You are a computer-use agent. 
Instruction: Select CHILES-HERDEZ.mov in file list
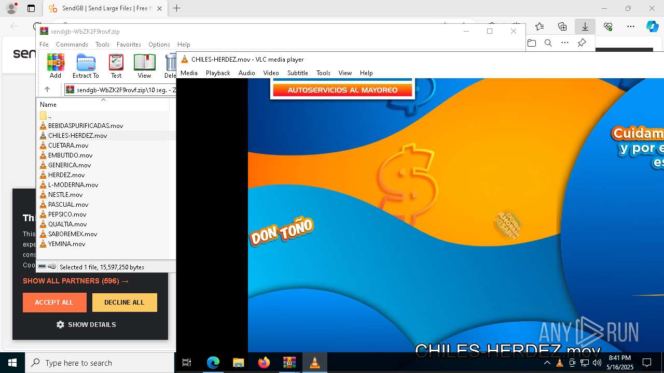77,136
